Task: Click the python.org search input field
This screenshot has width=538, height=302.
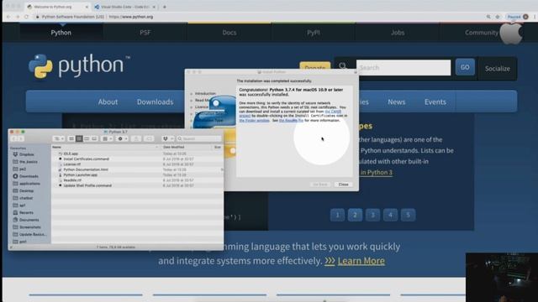Action: (x=403, y=67)
